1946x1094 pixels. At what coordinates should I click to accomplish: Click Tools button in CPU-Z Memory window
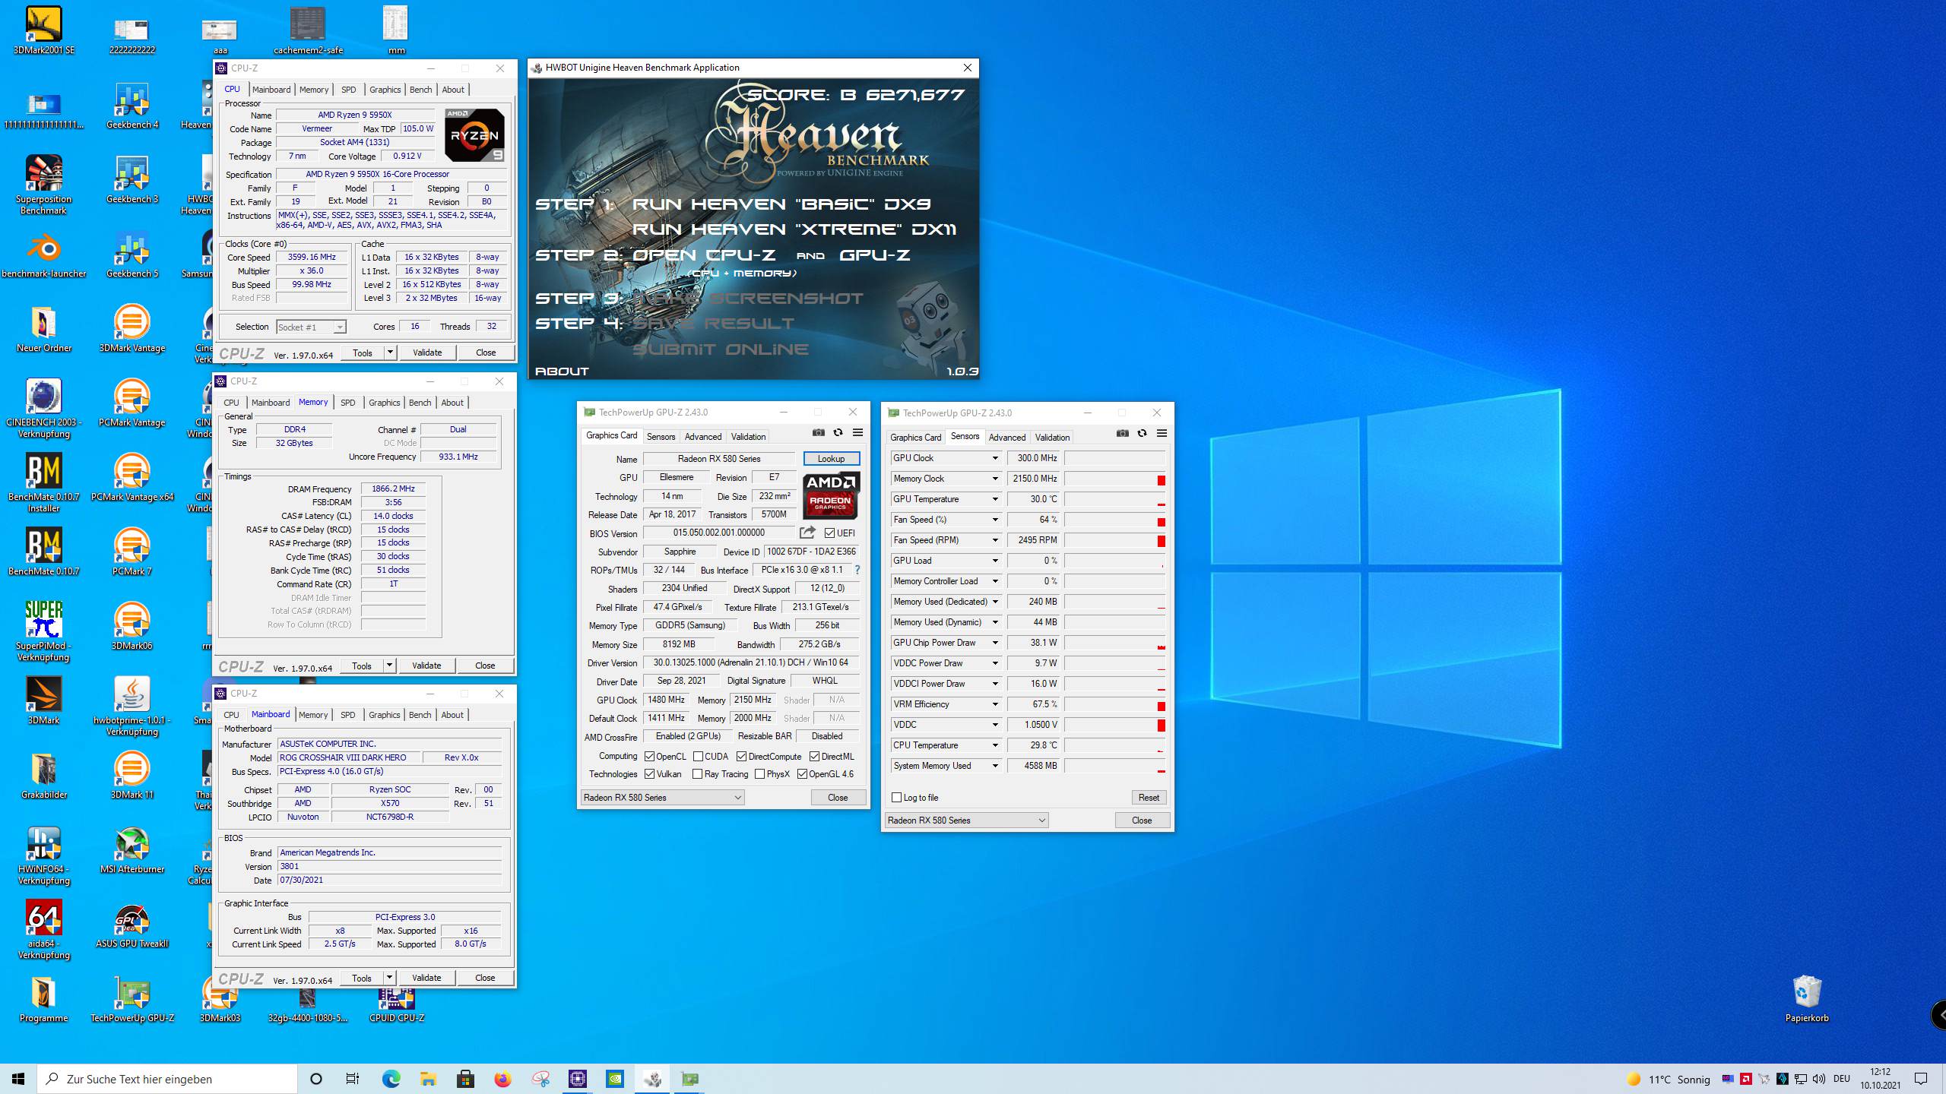coord(362,666)
